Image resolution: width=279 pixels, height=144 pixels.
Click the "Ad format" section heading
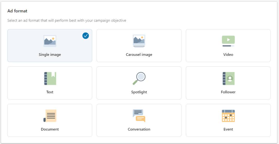coord(18,11)
